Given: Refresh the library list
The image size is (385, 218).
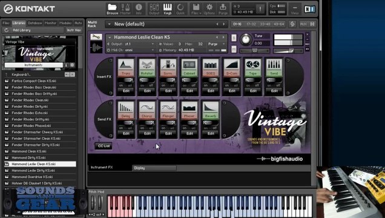Looking at the screenshot, I should coord(7,30).
